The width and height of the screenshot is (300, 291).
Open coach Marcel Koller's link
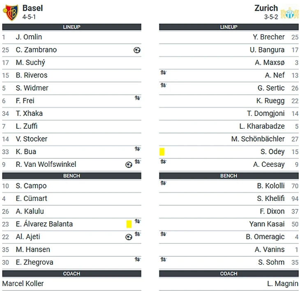23,283
